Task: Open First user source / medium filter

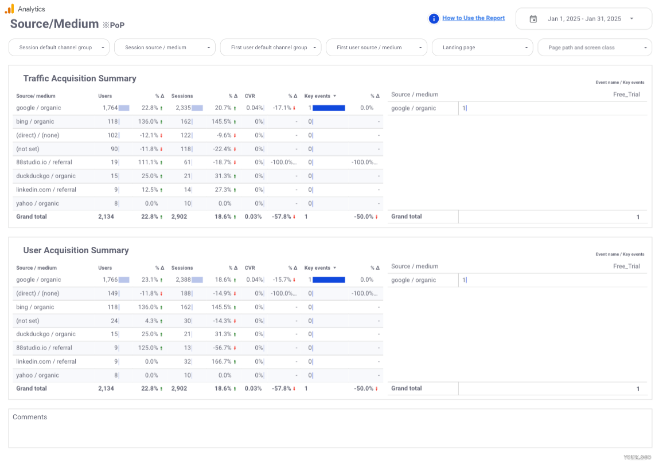Action: [x=376, y=48]
